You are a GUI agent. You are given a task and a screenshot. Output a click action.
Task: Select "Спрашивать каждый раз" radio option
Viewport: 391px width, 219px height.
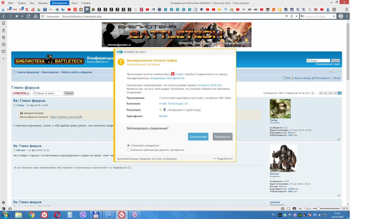128,146
